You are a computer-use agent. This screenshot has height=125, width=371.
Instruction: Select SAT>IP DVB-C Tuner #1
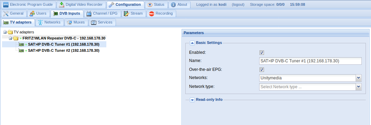pyautogui.click(x=64, y=44)
